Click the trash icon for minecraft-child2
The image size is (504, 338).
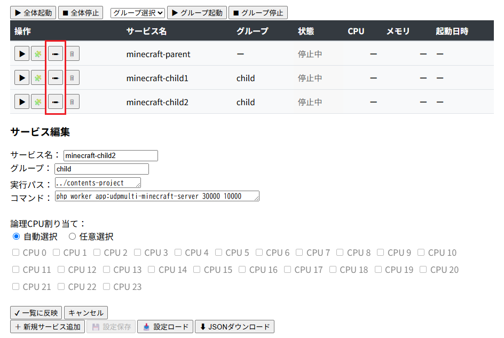(72, 101)
